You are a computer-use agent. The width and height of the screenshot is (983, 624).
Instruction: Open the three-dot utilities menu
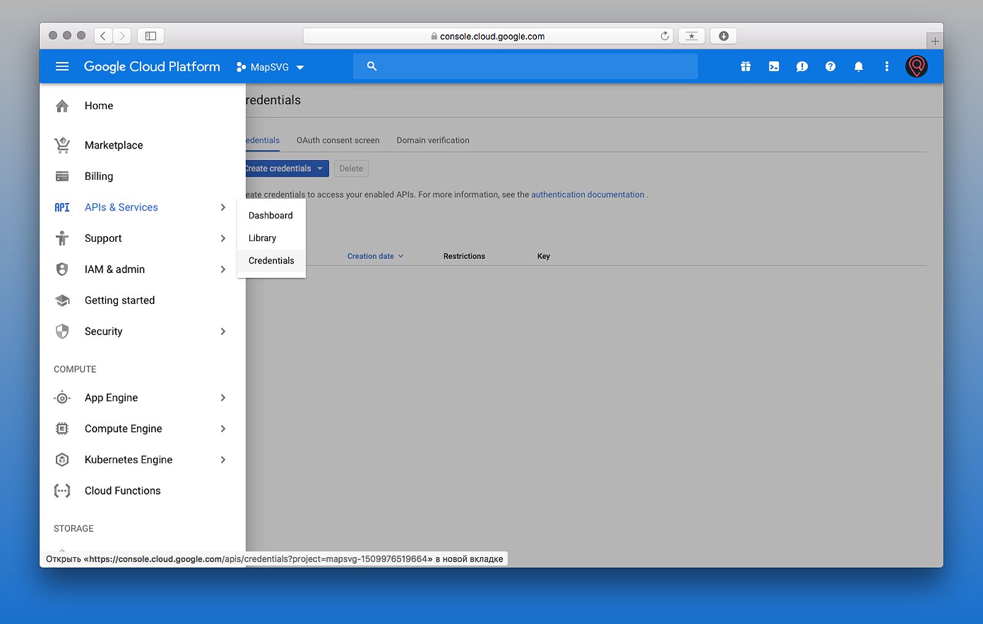(x=887, y=66)
